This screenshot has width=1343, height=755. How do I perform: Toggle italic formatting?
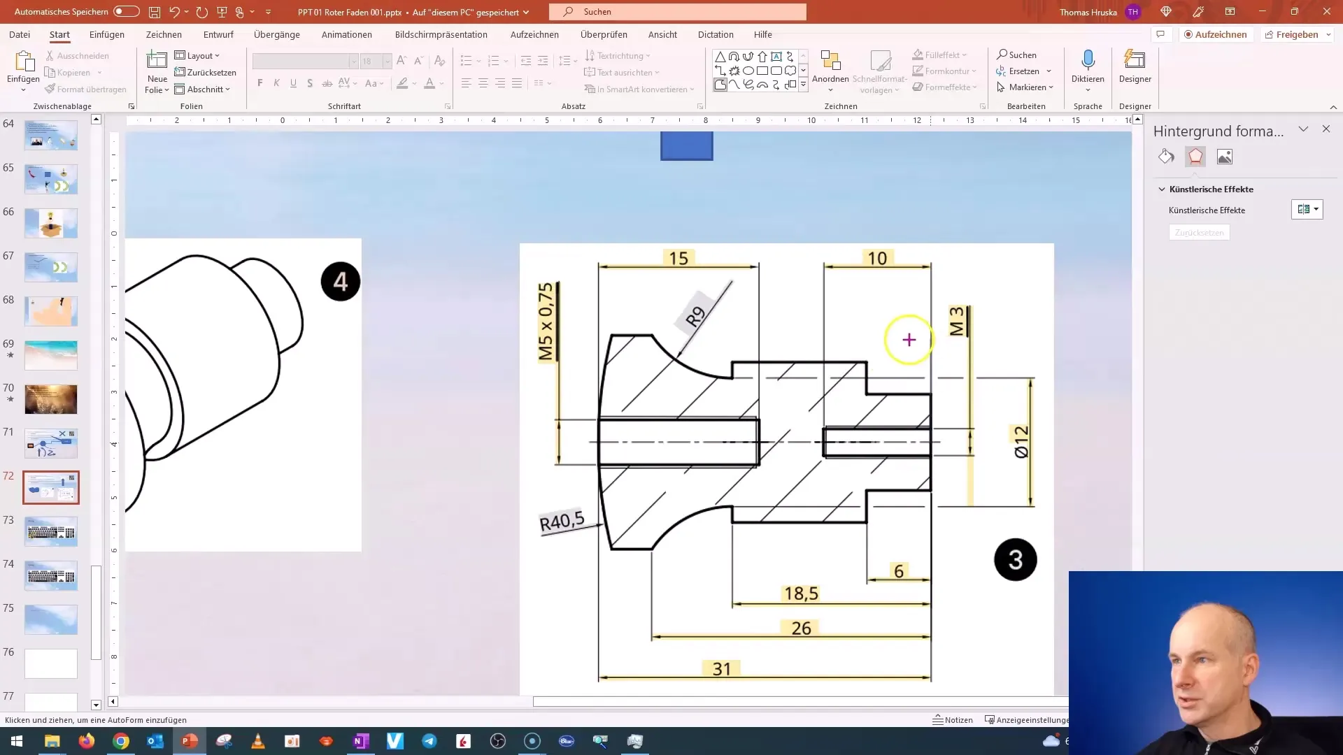click(x=276, y=83)
